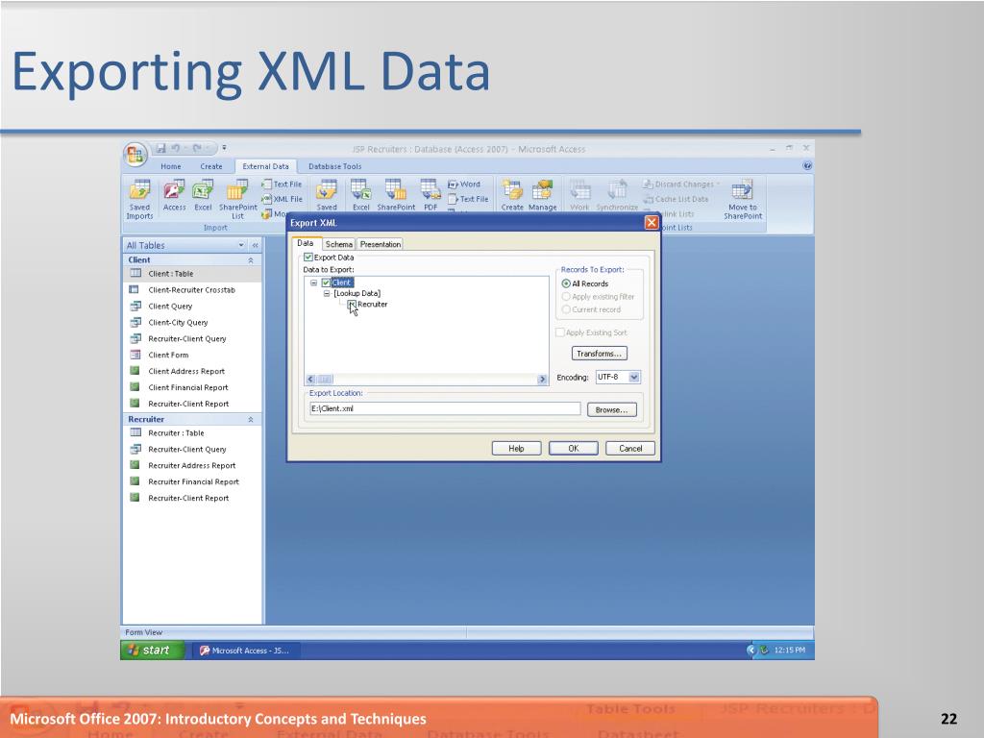Collapse the [Lookup Data] node
This screenshot has width=984, height=738.
327,293
